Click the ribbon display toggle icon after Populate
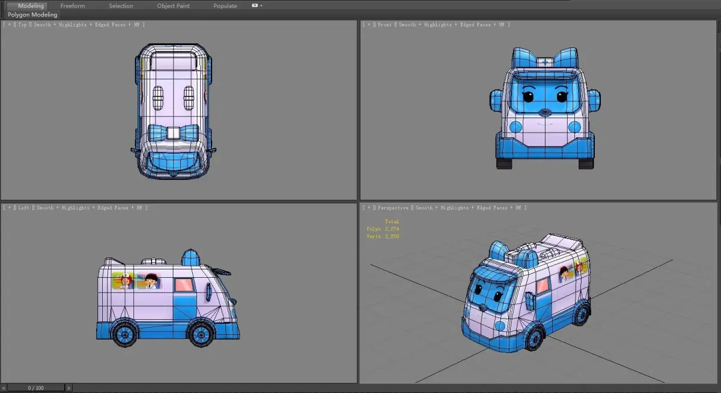 tap(255, 5)
